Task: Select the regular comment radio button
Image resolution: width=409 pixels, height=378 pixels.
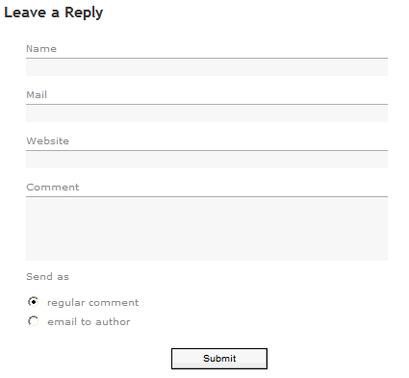Action: (x=33, y=302)
